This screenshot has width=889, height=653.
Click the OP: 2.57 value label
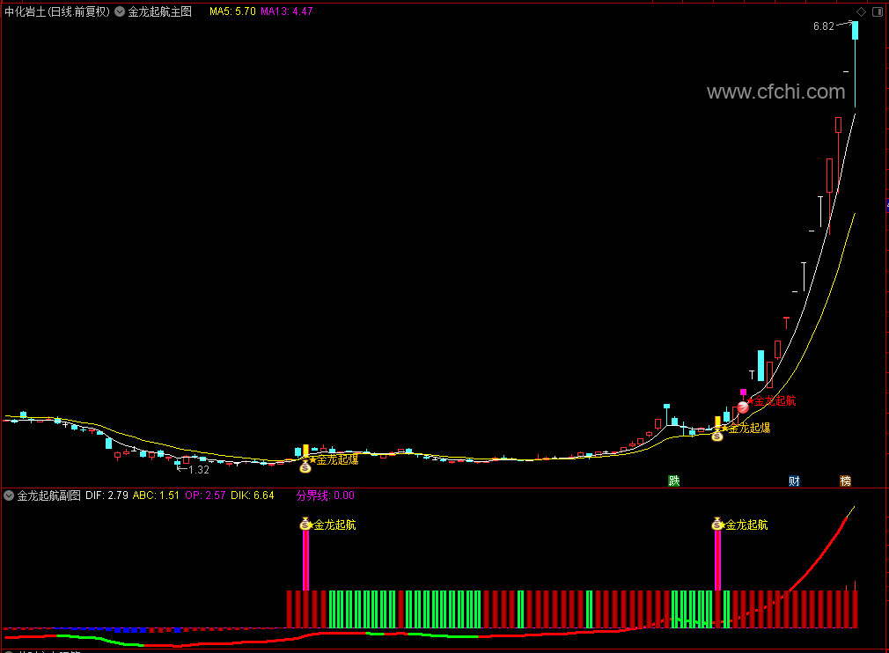(x=205, y=495)
